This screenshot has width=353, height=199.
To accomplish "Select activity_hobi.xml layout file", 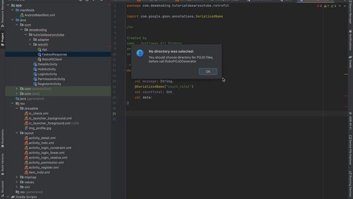I will tap(41, 143).
